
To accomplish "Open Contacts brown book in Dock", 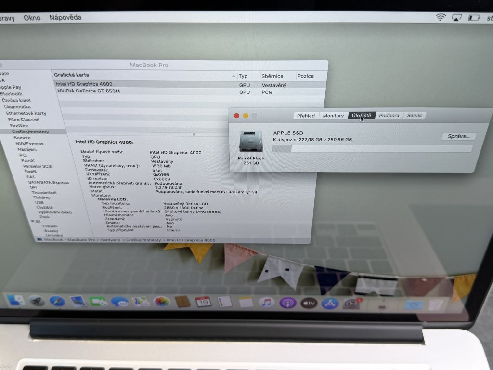I will tap(182, 302).
